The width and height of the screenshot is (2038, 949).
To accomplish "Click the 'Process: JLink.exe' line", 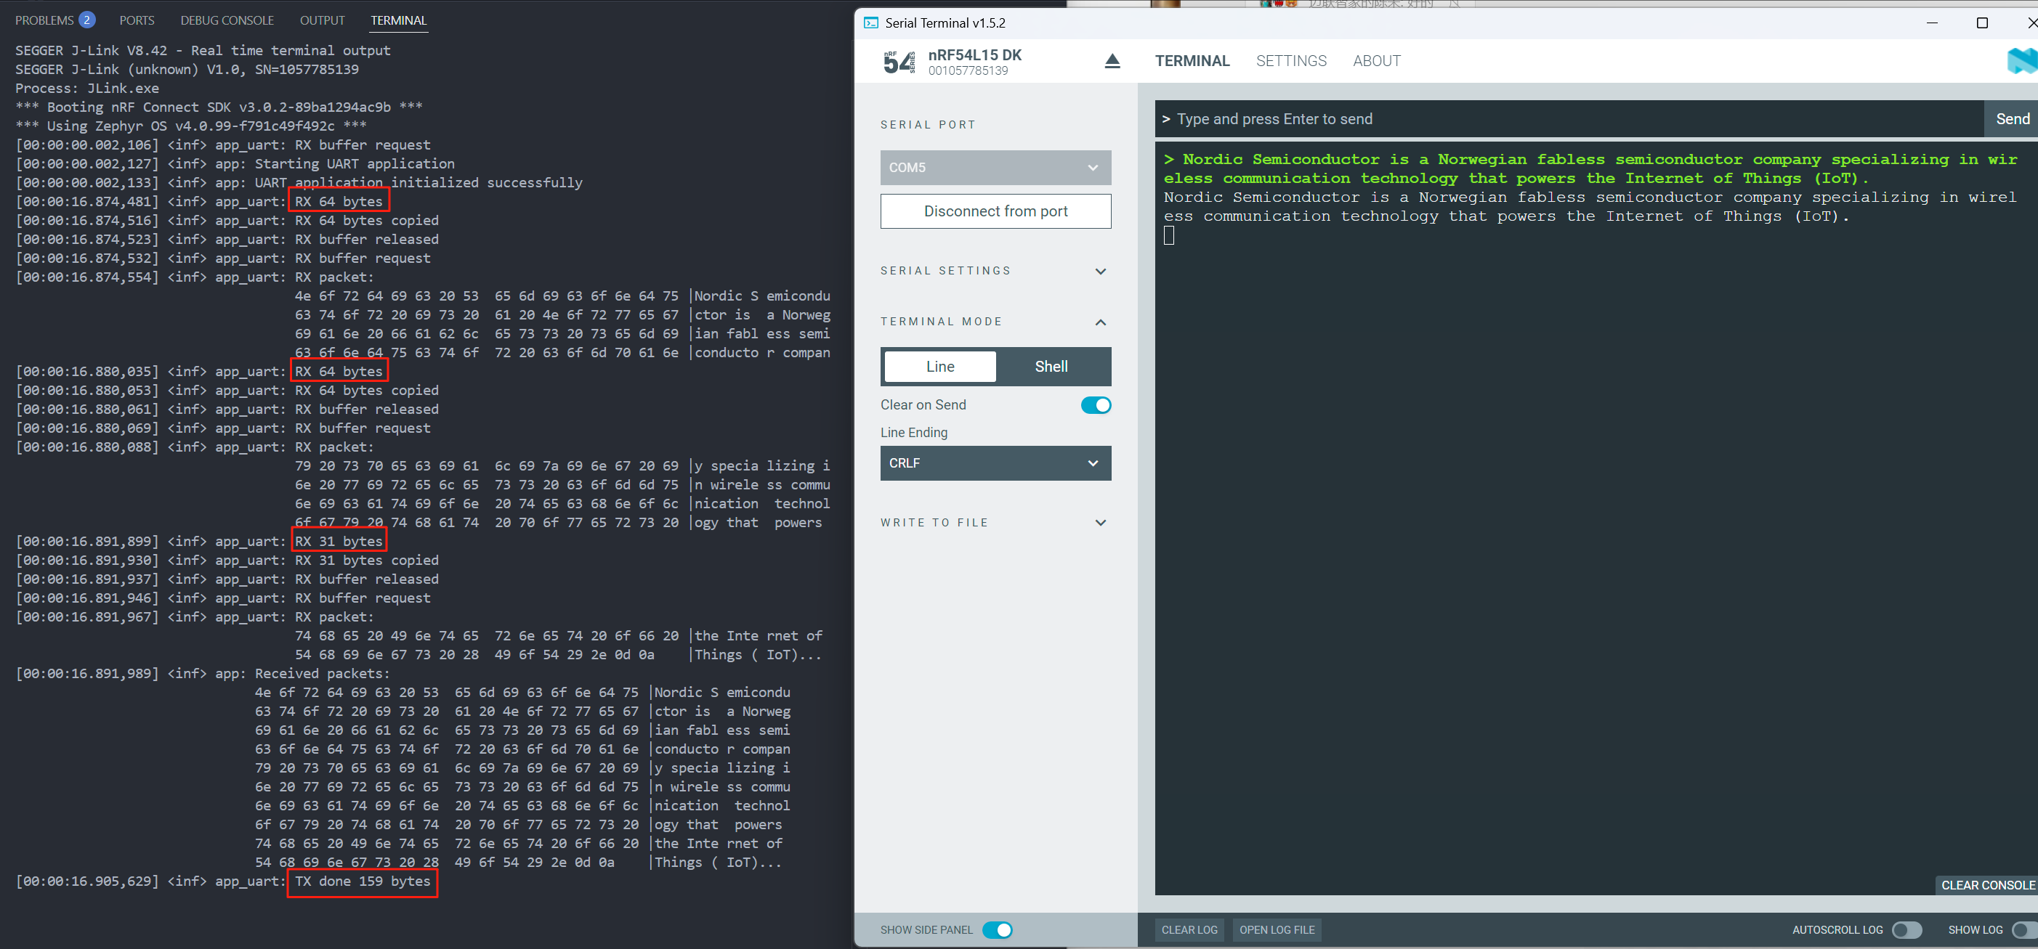I will pos(87,89).
